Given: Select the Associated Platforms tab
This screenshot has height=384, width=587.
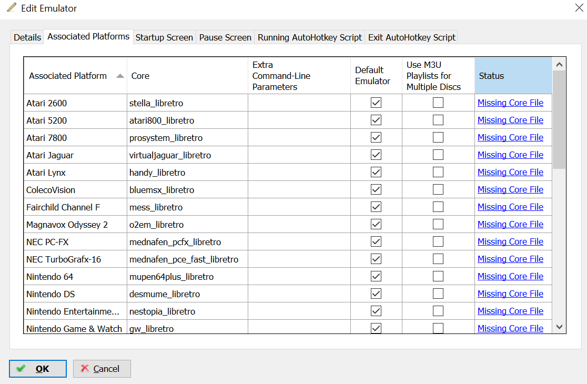Looking at the screenshot, I should [x=88, y=36].
